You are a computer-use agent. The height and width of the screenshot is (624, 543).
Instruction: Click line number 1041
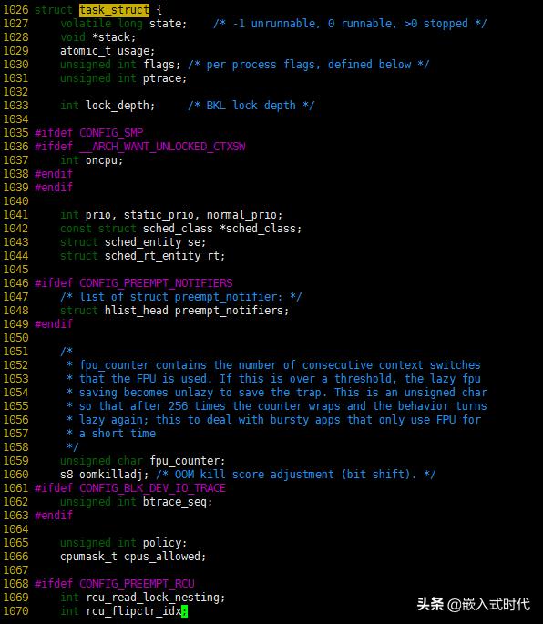[x=15, y=215]
